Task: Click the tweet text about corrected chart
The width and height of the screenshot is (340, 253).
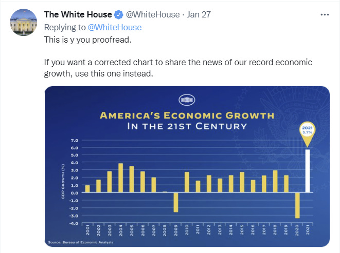Action: tap(178, 68)
